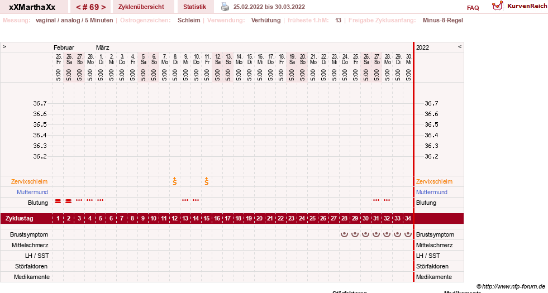Click the spotting dots on cycle day 32
The width and height of the screenshot is (548, 293).
point(387,200)
